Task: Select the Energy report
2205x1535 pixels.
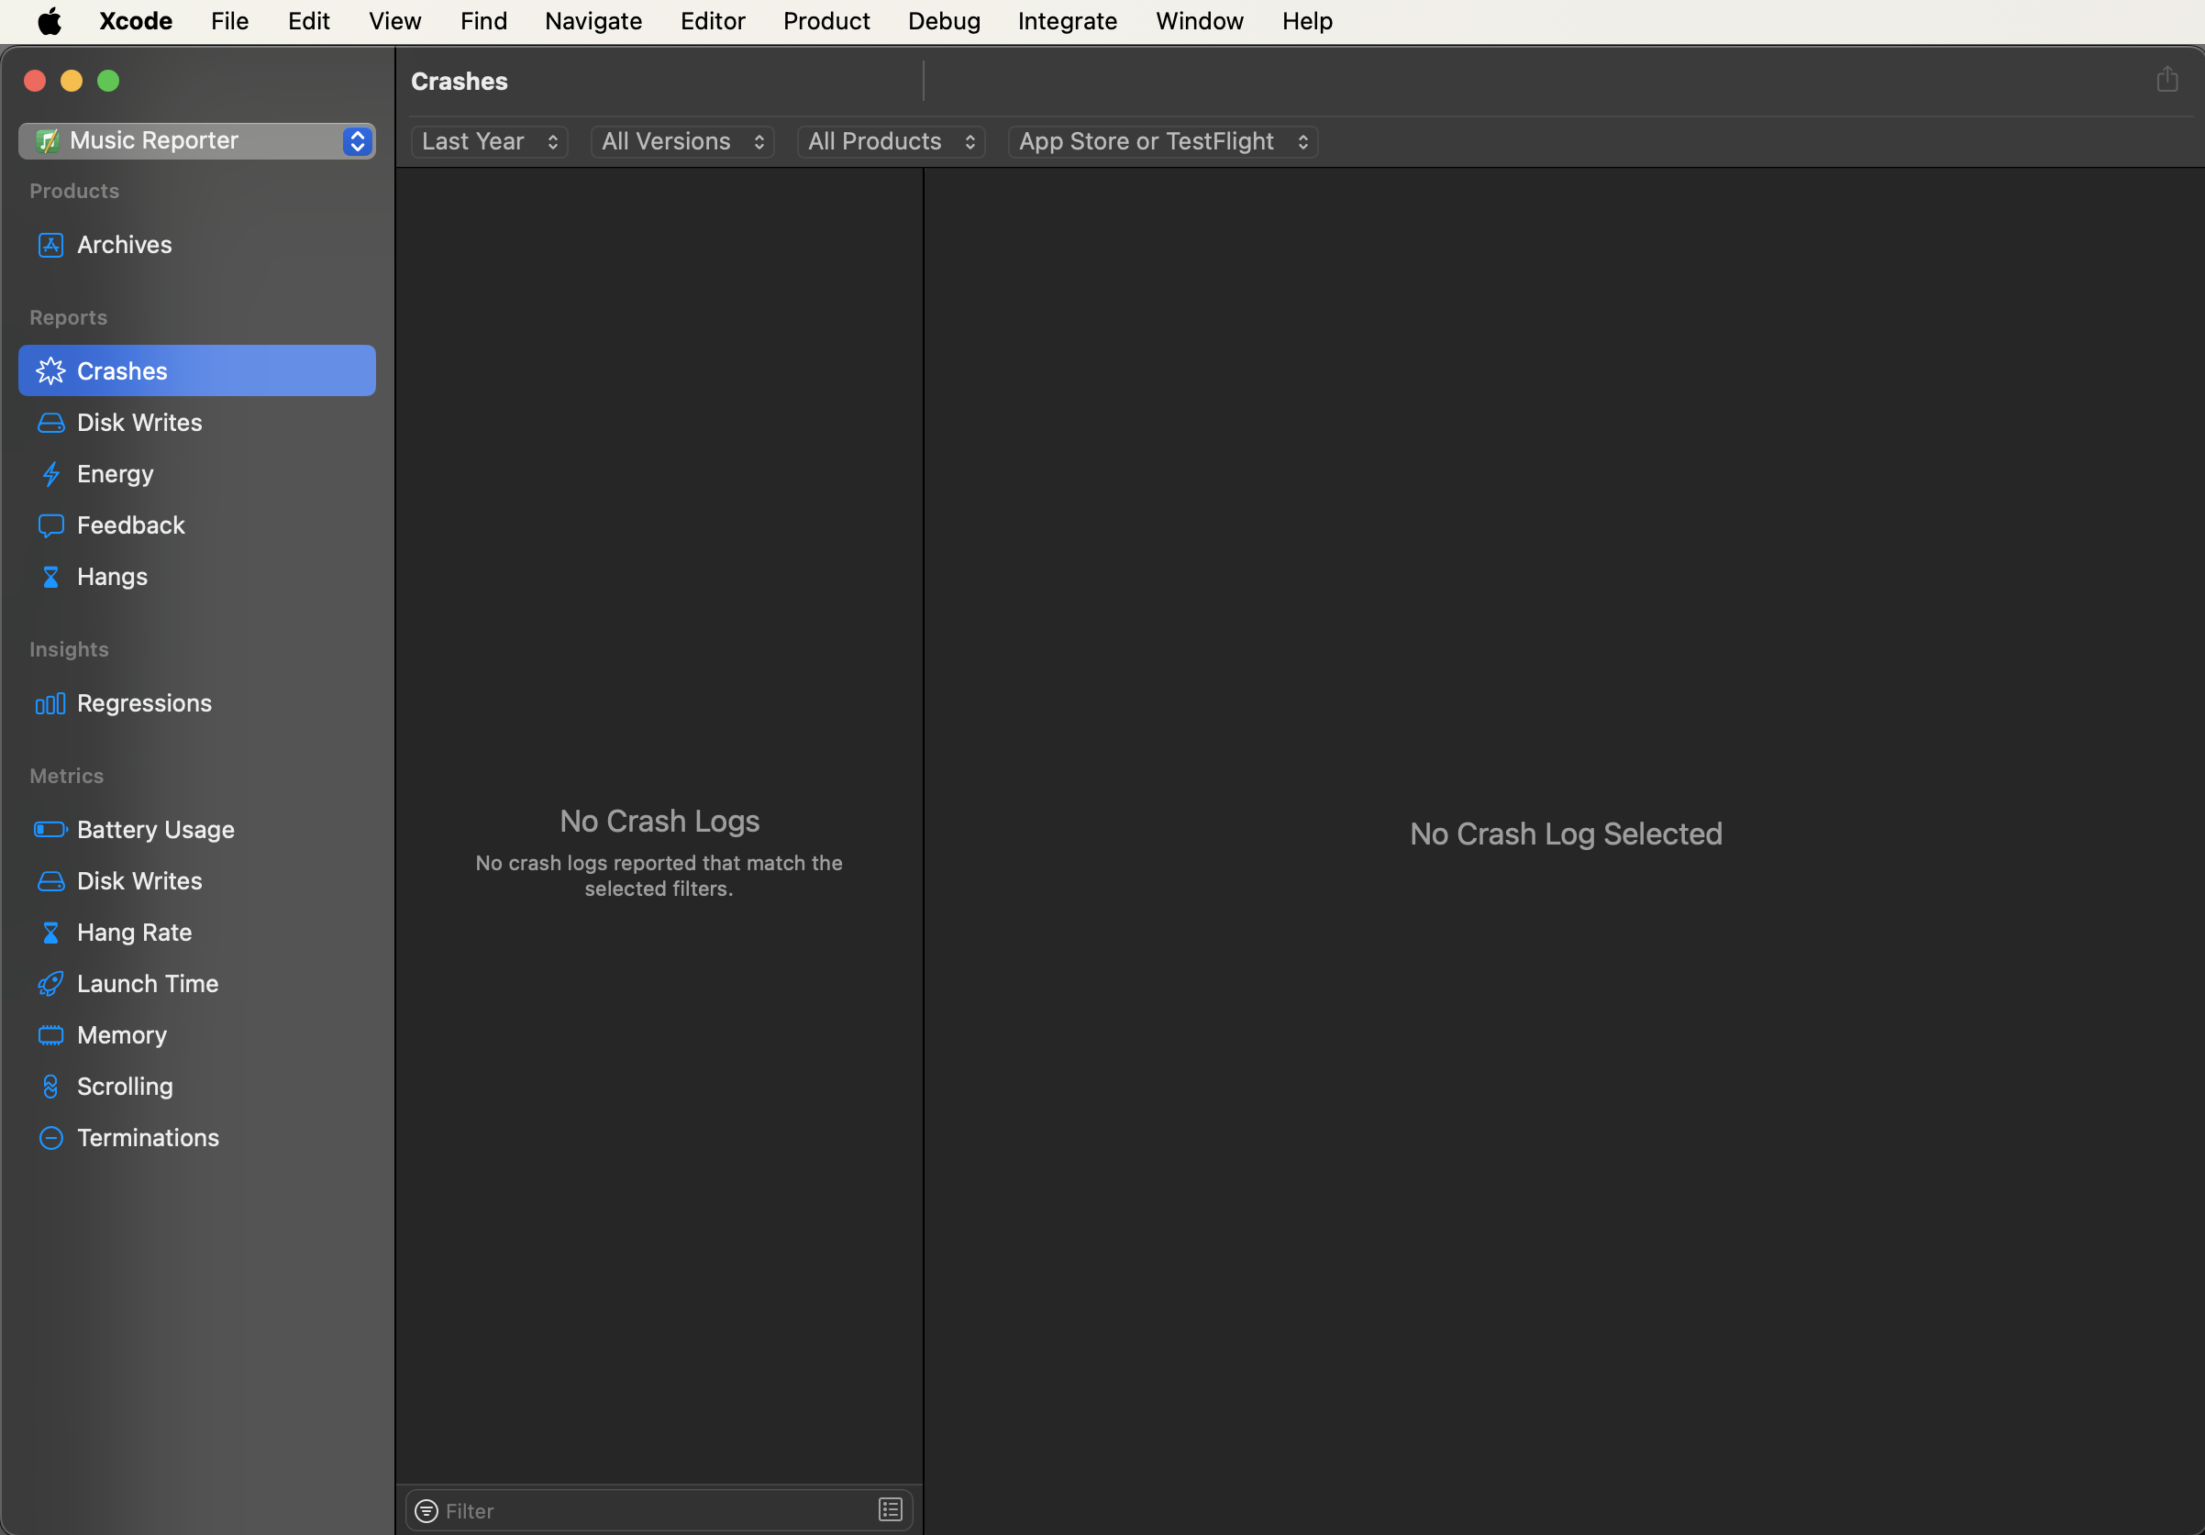Action: click(197, 474)
